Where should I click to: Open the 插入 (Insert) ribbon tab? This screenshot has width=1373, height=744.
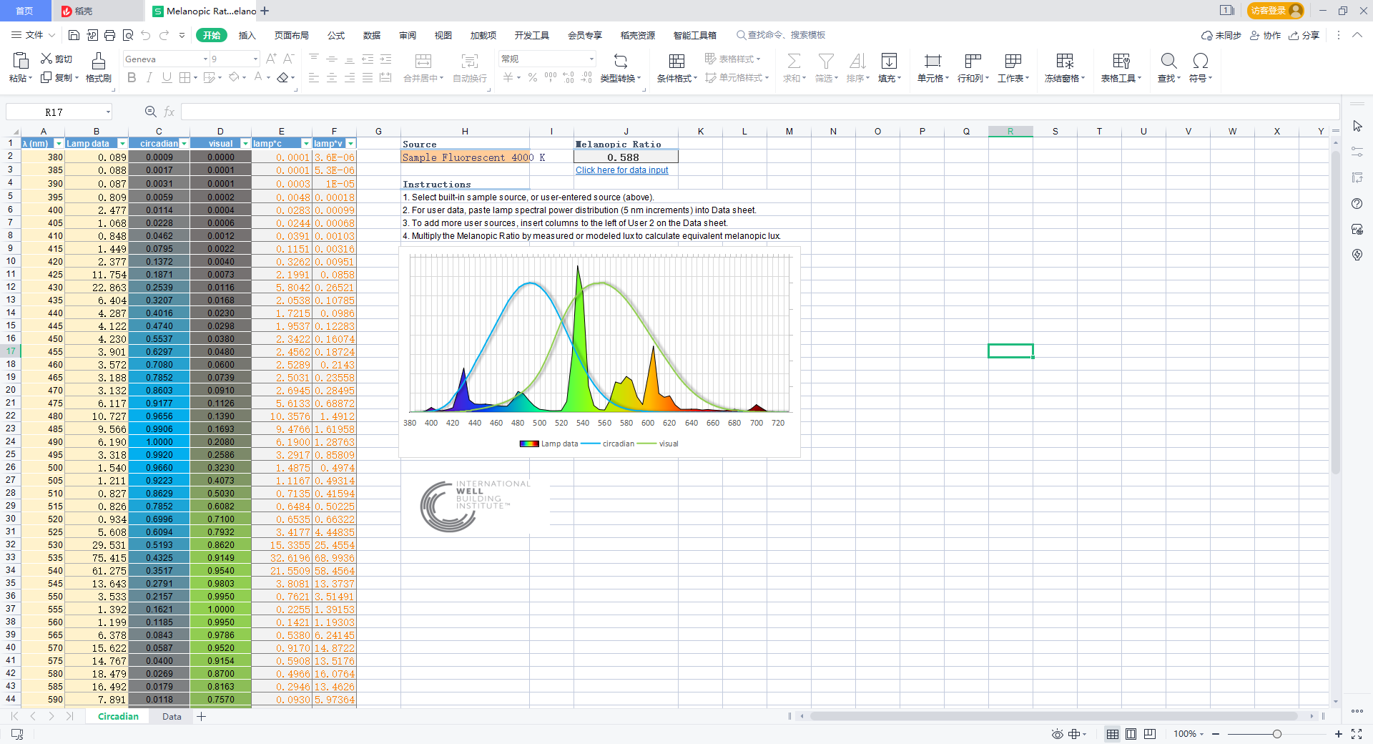[x=247, y=35]
